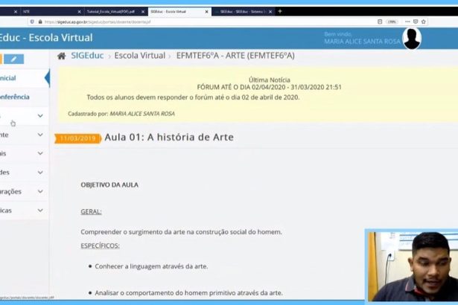The width and height of the screenshot is (458, 305).
Task: Click the Escola Virtual breadcrumb link
Action: (139, 56)
